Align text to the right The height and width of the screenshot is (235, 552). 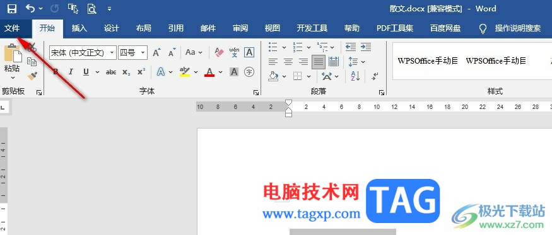[303, 62]
